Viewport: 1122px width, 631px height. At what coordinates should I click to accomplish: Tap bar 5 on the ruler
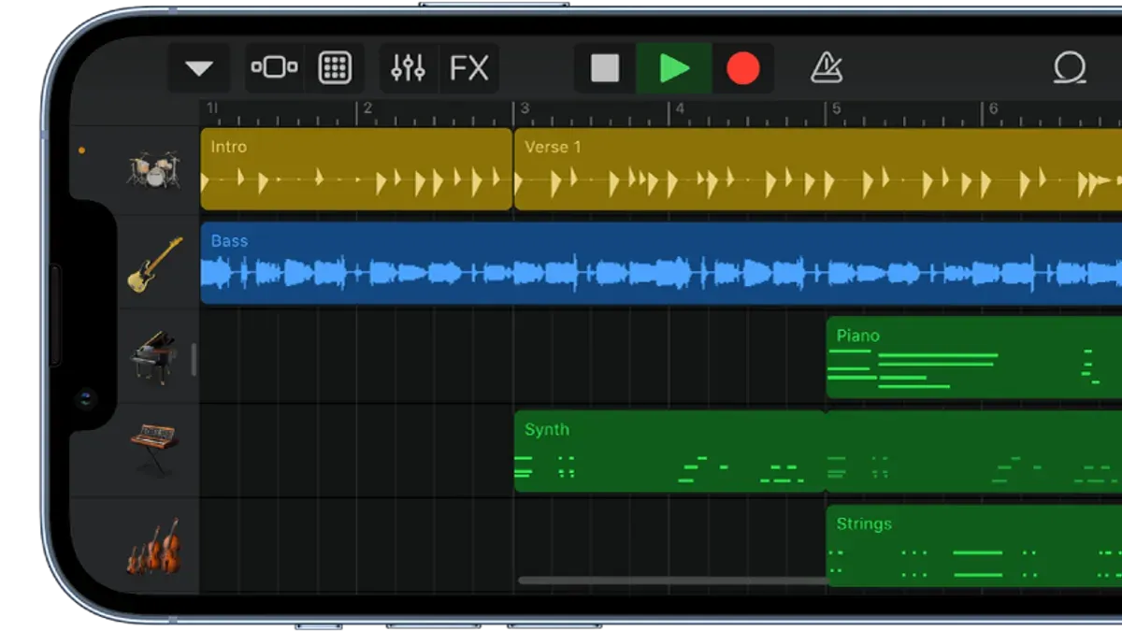pyautogui.click(x=836, y=108)
